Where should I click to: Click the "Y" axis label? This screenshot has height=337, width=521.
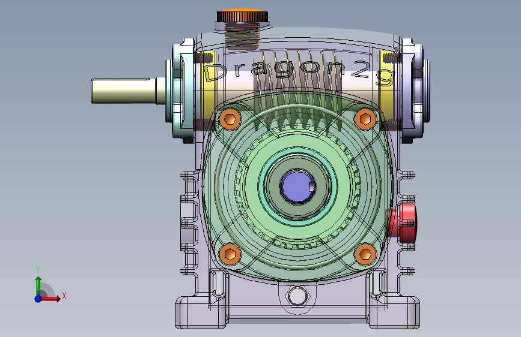[38, 270]
